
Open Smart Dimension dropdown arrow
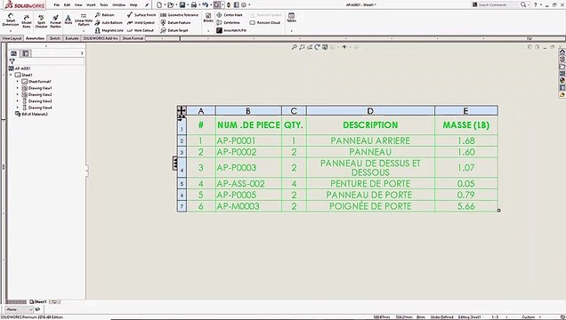pos(11,31)
